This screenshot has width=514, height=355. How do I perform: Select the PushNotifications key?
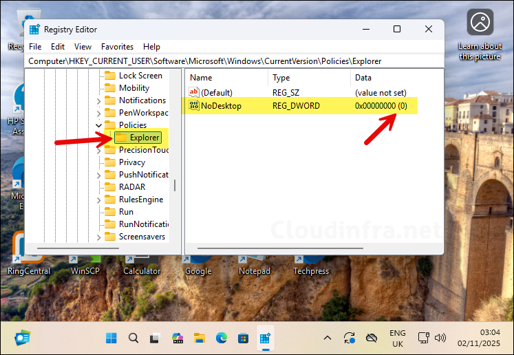coord(143,175)
